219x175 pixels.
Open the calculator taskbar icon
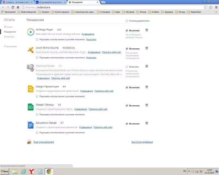40,171
